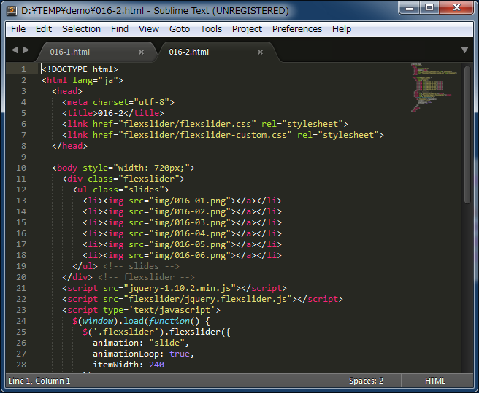Click the flexslider comment on line 20
The height and width of the screenshot is (393, 479).
coord(146,277)
